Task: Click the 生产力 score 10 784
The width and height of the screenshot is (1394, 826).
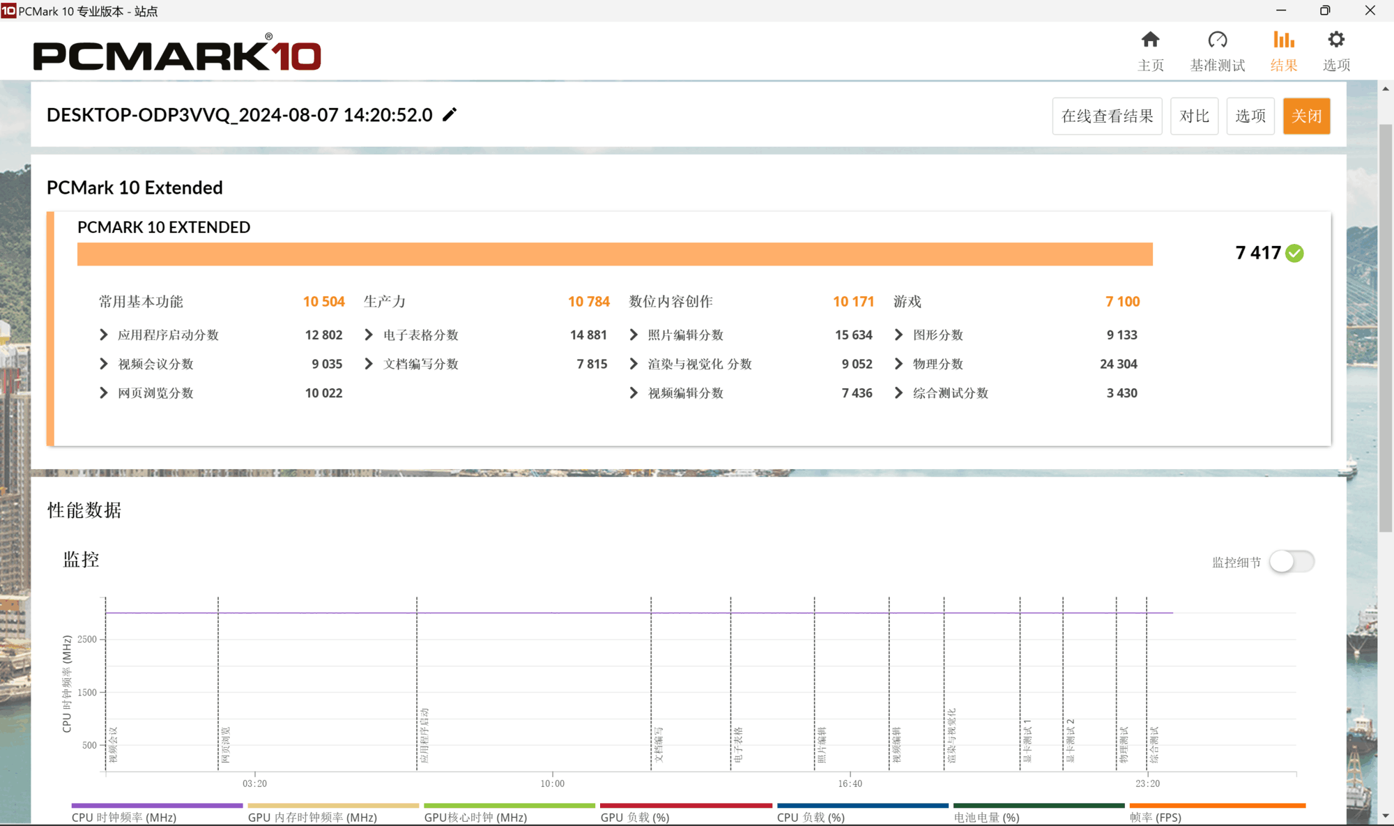Action: (x=588, y=301)
